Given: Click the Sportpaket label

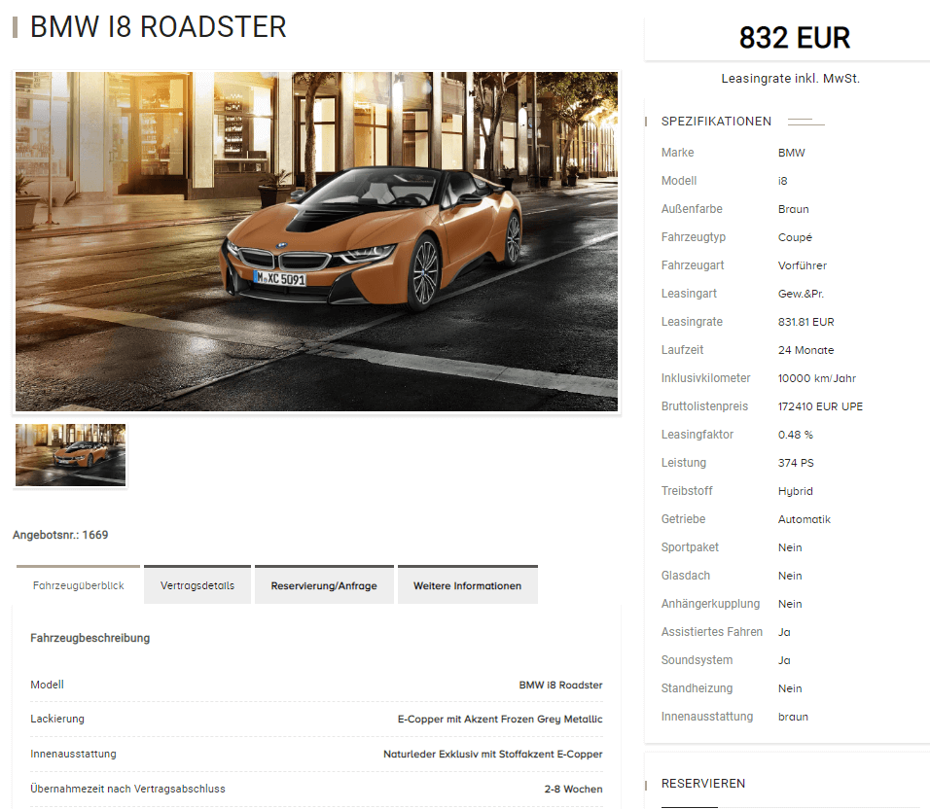Looking at the screenshot, I should [690, 547].
